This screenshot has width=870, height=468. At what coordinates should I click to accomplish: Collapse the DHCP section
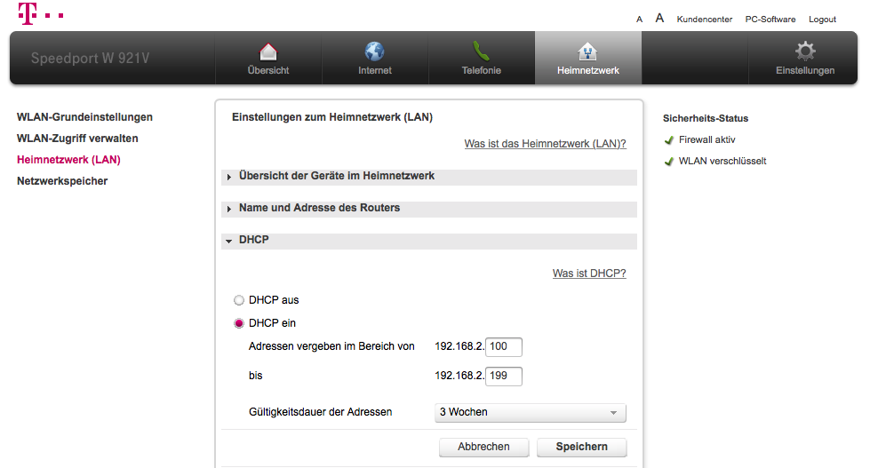(429, 241)
